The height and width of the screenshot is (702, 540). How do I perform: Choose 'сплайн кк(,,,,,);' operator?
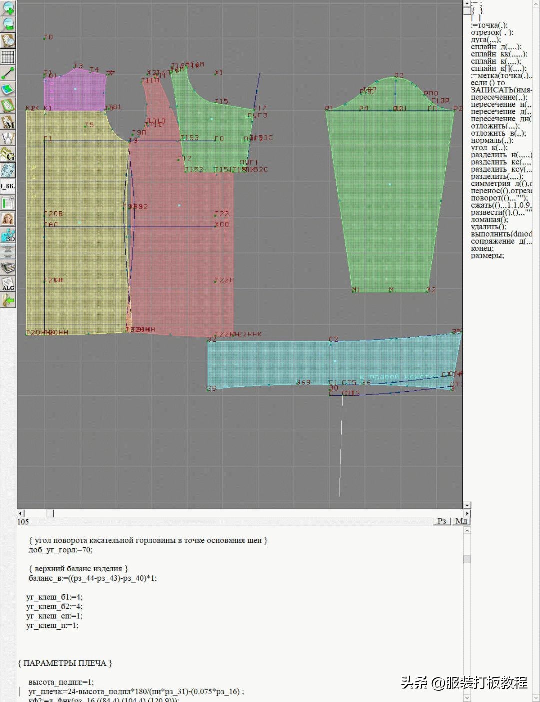point(499,54)
